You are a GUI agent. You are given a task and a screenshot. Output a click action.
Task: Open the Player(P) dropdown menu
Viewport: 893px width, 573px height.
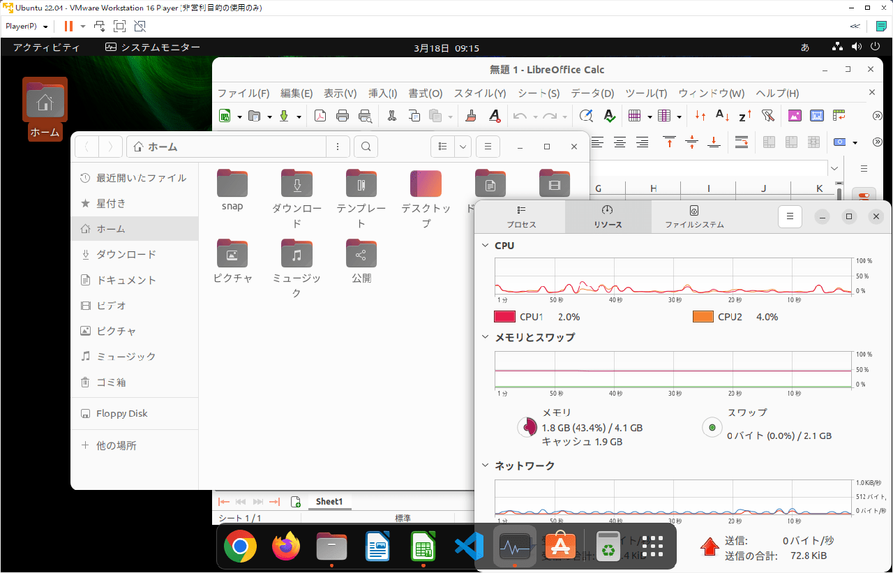(x=27, y=27)
